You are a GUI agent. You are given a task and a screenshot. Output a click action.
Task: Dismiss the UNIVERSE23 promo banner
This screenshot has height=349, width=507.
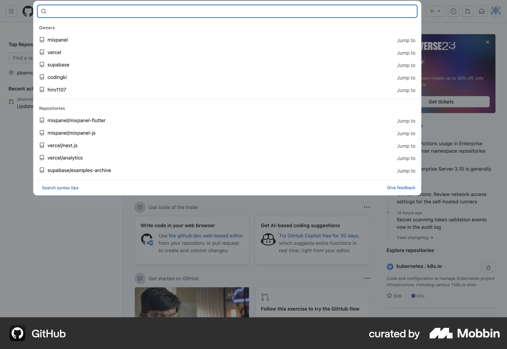pyautogui.click(x=487, y=42)
